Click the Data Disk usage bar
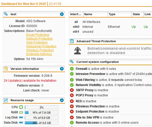This screenshot has height=127, width=152. 41,123
